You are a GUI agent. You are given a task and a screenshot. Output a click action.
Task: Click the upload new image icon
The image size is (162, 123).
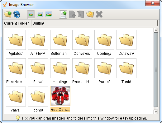pyautogui.click(x=63, y=14)
